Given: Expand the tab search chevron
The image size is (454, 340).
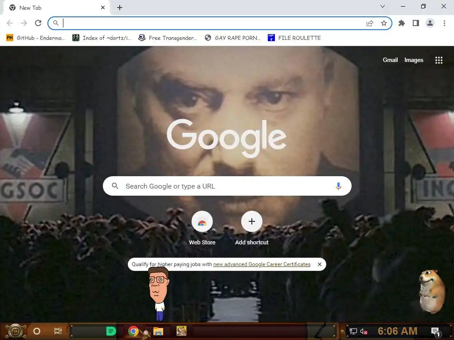Looking at the screenshot, I should [x=383, y=6].
